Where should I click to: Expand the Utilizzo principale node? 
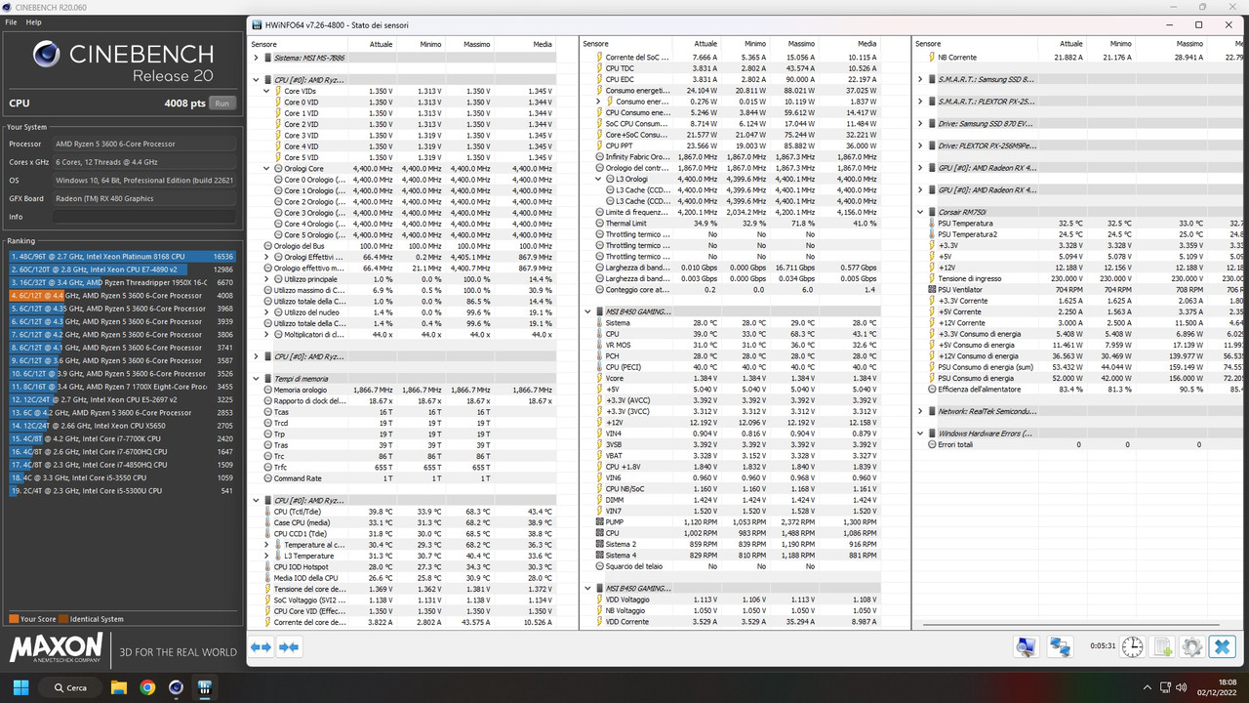tap(266, 279)
